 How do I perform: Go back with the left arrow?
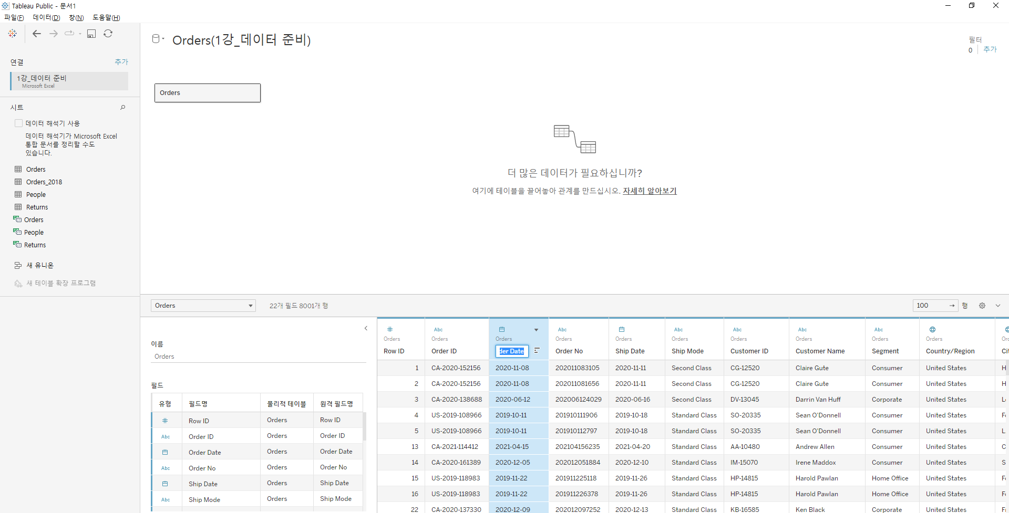37,34
